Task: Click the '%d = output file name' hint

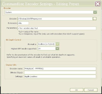Action: pos(28,32)
